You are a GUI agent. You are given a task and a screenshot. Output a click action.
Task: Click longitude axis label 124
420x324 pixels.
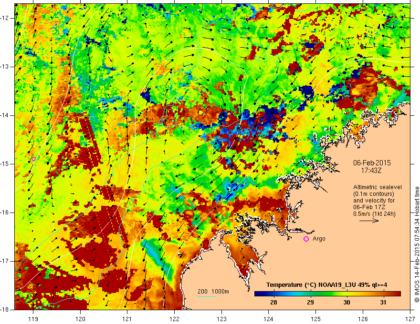pyautogui.click(x=269, y=319)
